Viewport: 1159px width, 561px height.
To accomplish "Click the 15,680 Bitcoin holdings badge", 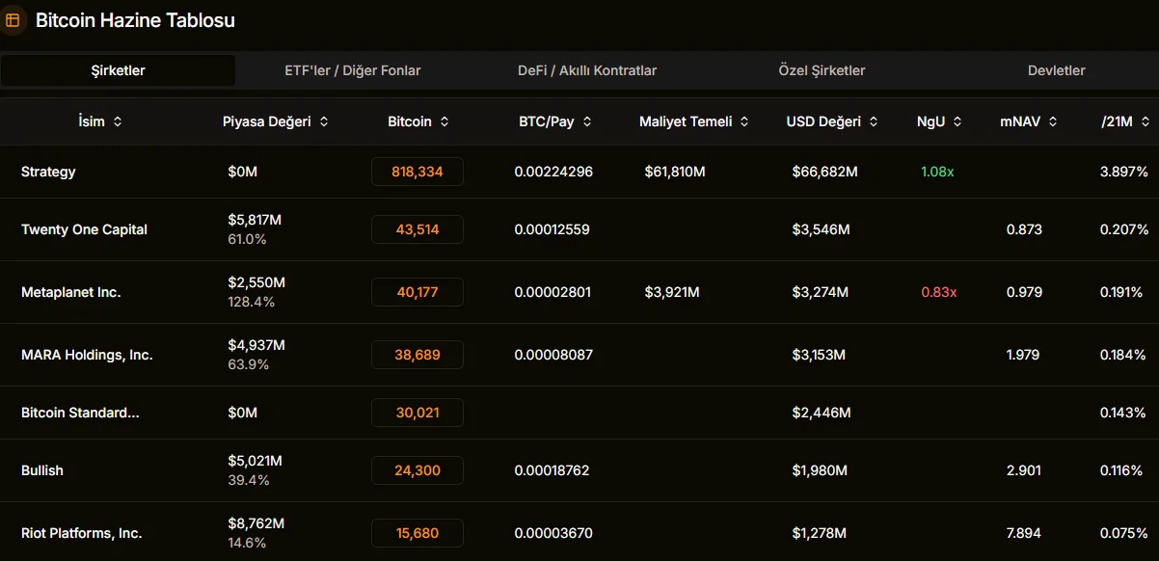I will pos(418,533).
